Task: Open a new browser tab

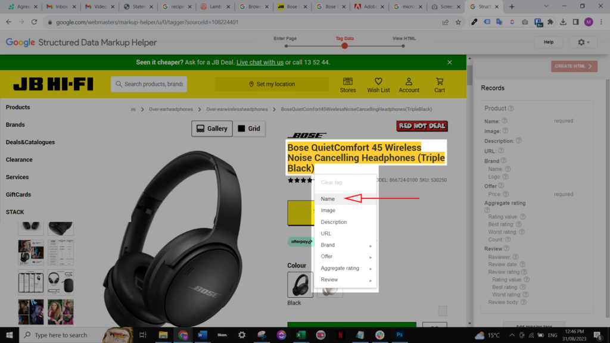Action: pos(512,7)
